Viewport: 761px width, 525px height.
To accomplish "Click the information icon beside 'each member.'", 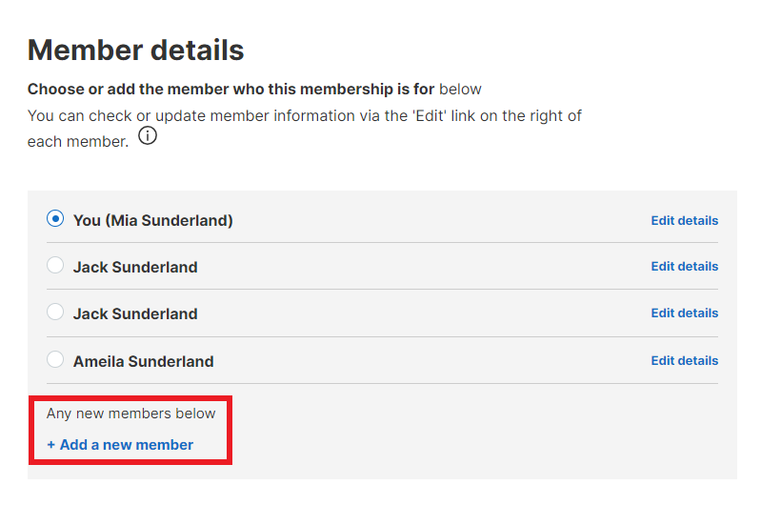I will coord(148,135).
